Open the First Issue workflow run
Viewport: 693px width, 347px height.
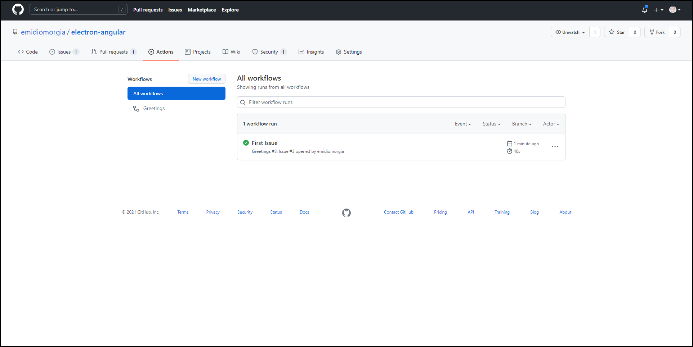pyautogui.click(x=264, y=143)
